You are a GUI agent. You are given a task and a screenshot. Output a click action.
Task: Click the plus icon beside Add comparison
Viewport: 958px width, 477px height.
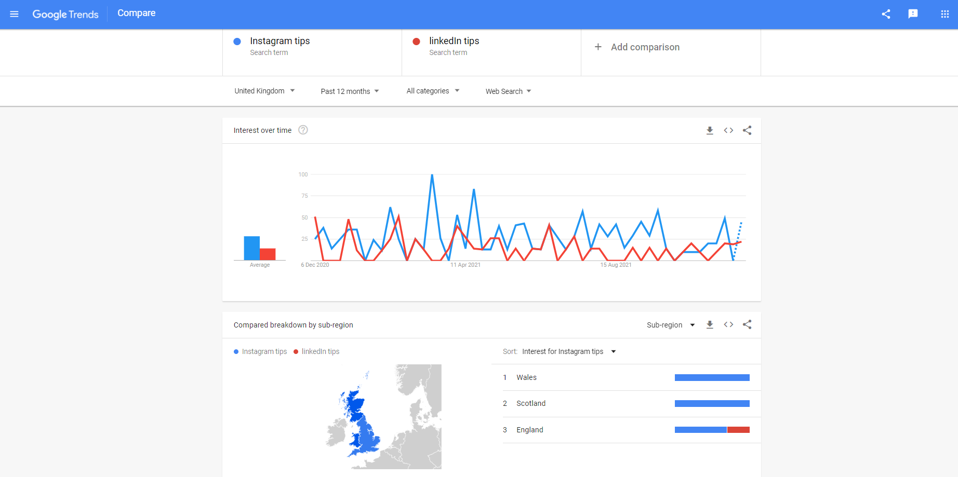coord(598,47)
